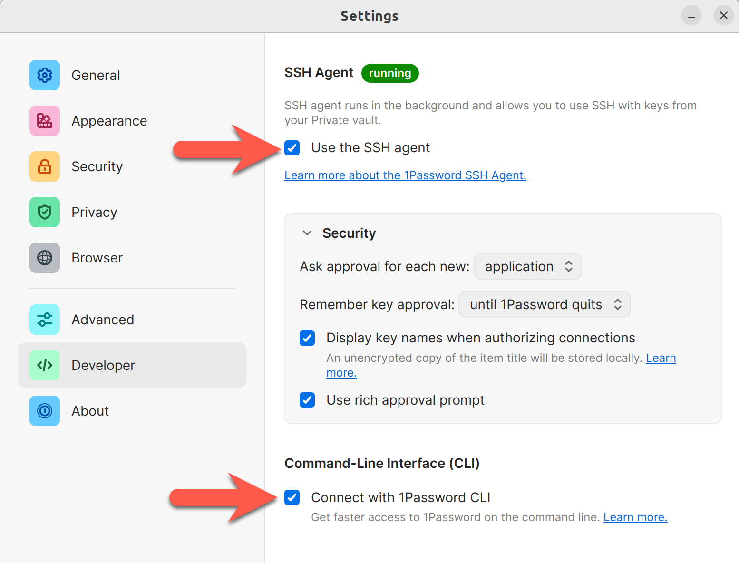The width and height of the screenshot is (739, 563).
Task: Open the Ask approval for each new dropdown
Action: tap(528, 266)
